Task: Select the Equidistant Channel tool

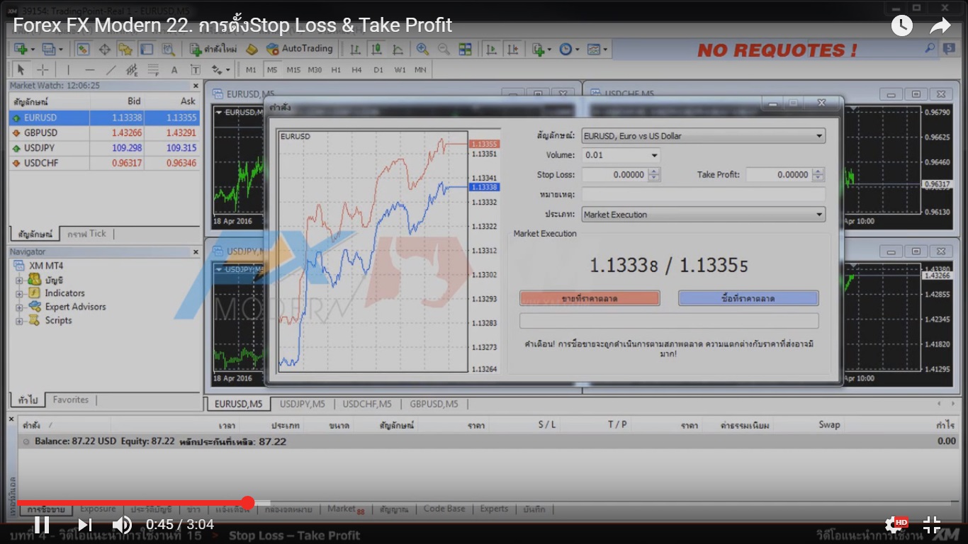Action: pos(132,69)
